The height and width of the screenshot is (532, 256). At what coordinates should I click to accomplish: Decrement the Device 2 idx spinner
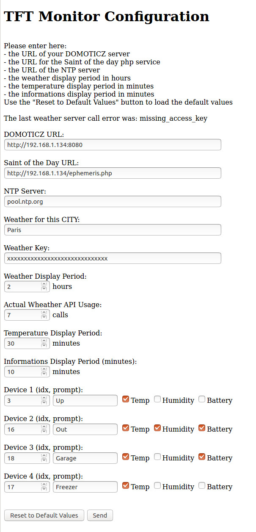point(44,432)
